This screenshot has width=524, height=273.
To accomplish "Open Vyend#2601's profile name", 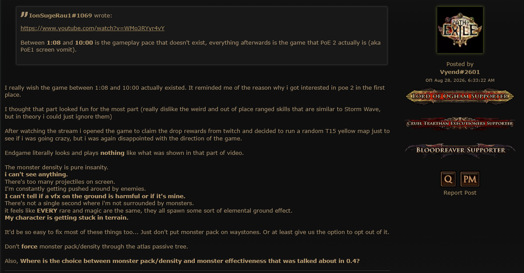I will click(x=460, y=72).
